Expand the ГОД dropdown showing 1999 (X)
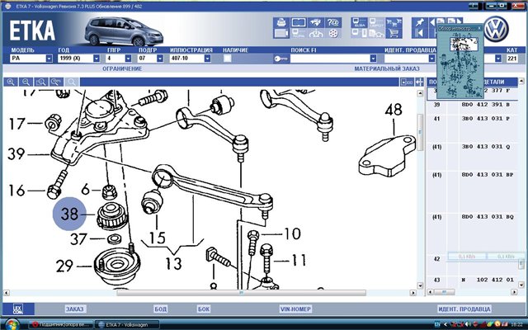 click(97, 59)
